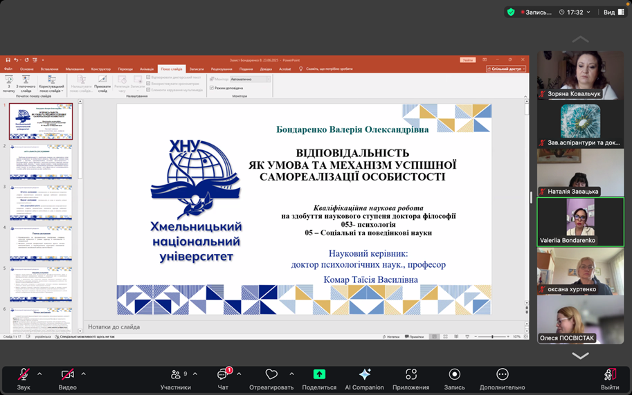Click the Увійти sign-in button
The image size is (632, 395).
point(468,60)
